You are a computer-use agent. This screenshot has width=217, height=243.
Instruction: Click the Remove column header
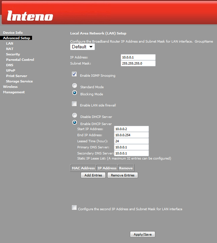pyautogui.click(x=126, y=168)
